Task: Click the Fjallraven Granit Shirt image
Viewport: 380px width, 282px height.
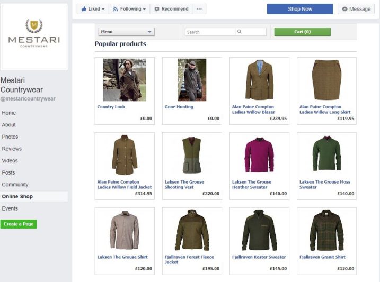Action: point(326,230)
